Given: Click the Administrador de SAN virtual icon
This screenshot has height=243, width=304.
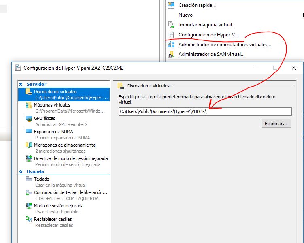Looking at the screenshot, I should pos(171,54).
